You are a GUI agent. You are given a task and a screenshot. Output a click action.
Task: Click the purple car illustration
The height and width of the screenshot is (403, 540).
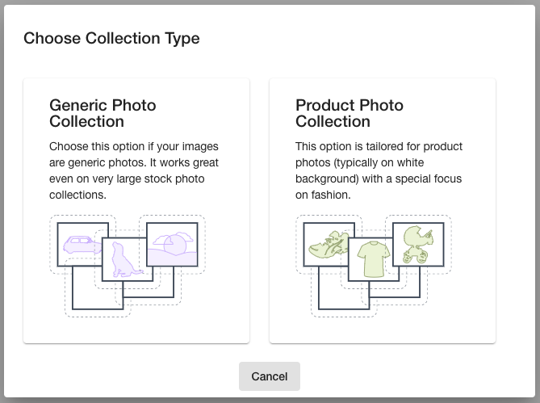[x=80, y=245]
